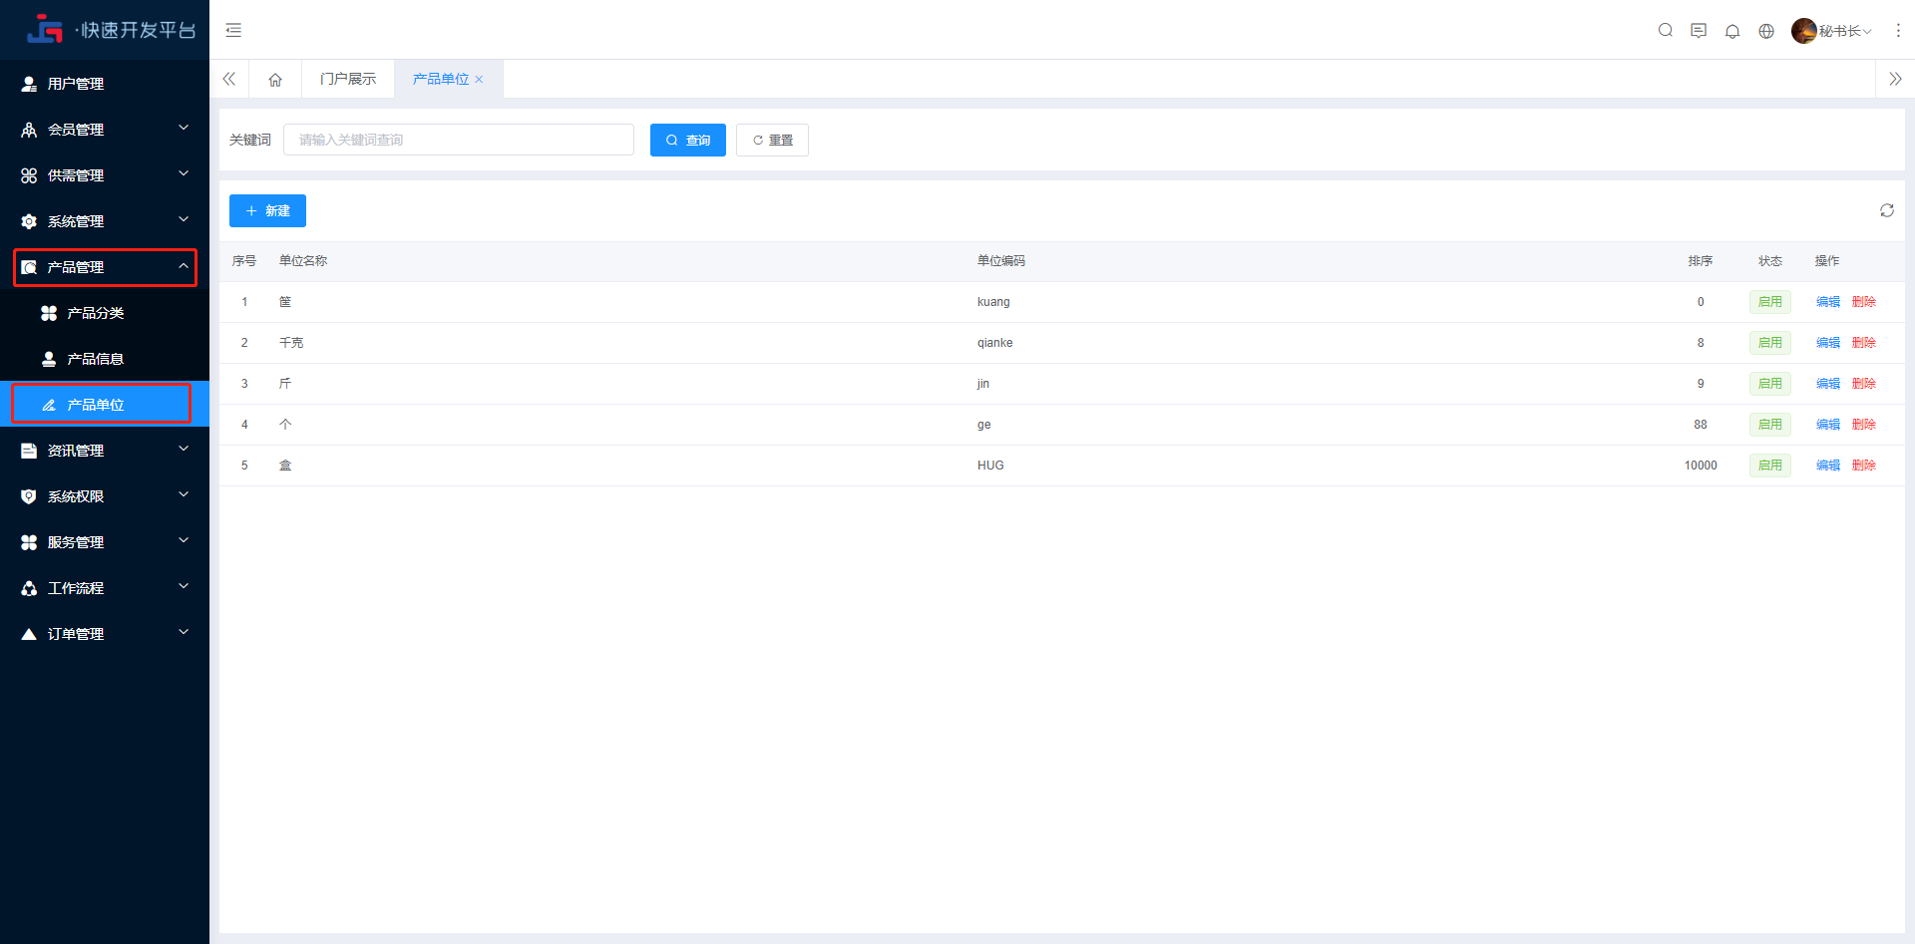Click the 单位编码 column header
Screen dimensions: 1915x944
[1001, 261]
